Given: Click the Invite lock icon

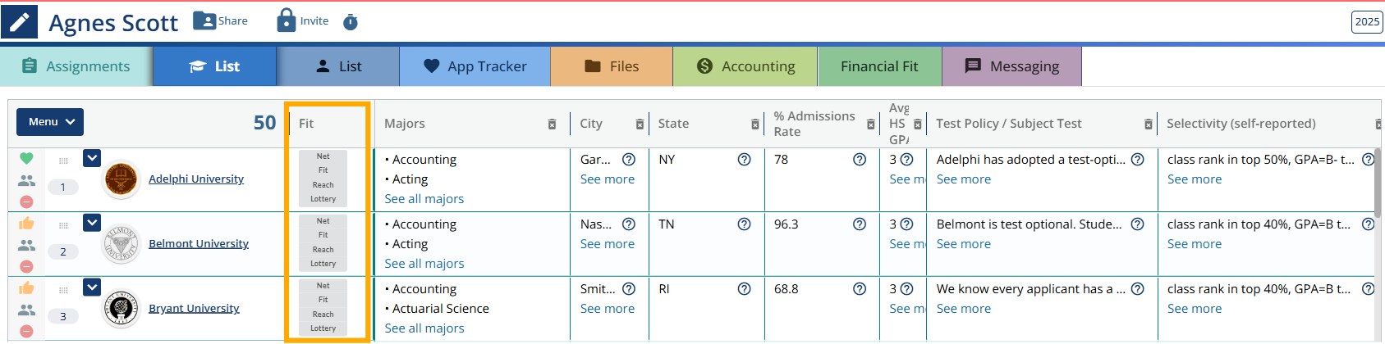Looking at the screenshot, I should pos(286,20).
